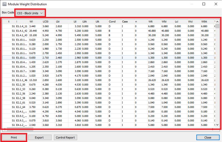This screenshot has height=142, width=222.
Task: Click the Wci column header
Action: pyautogui.click(x=194, y=22)
